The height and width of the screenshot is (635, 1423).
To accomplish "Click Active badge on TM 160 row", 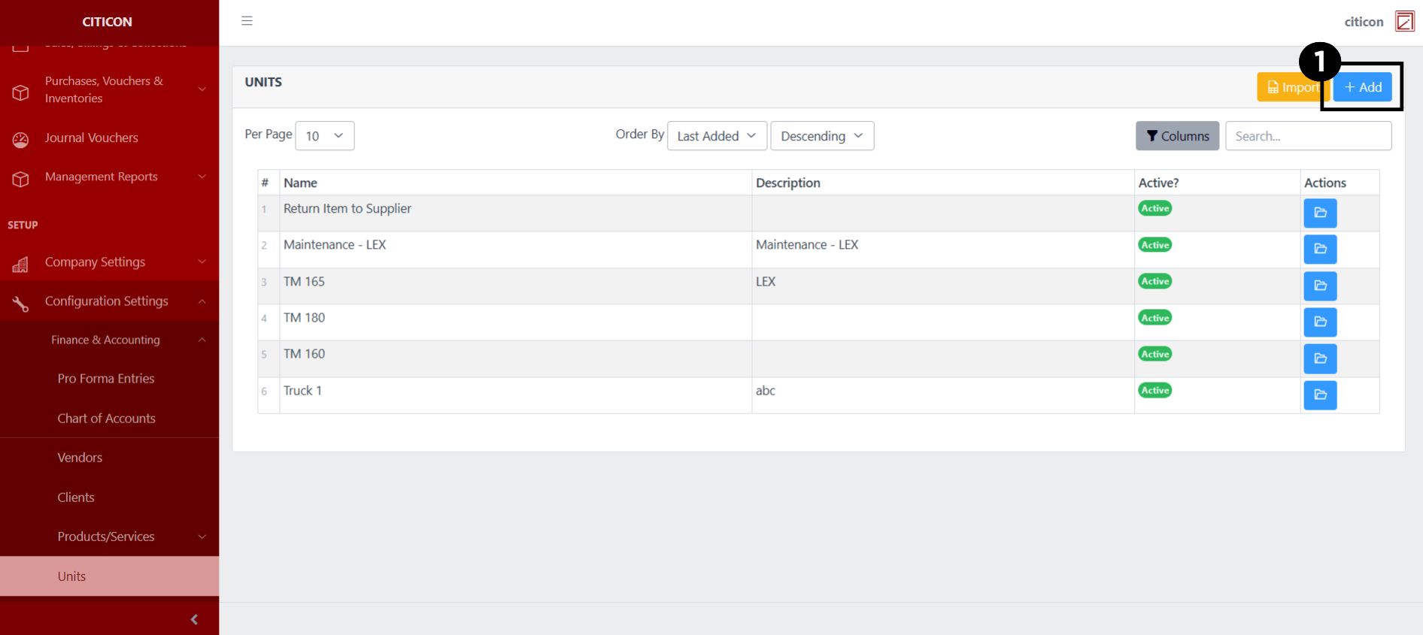I will (x=1154, y=354).
